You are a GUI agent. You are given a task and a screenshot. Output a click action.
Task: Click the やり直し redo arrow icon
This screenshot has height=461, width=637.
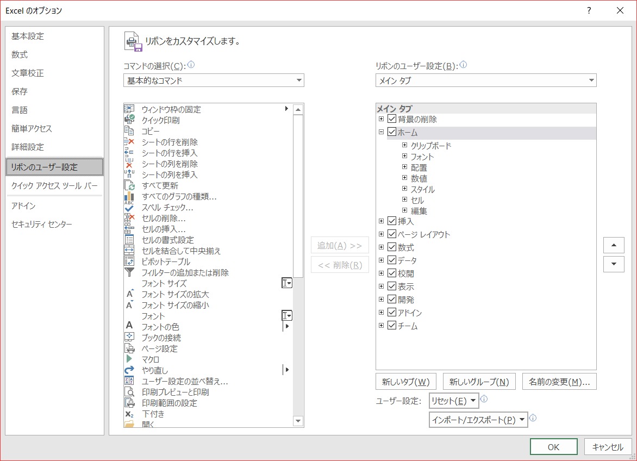[129, 370]
